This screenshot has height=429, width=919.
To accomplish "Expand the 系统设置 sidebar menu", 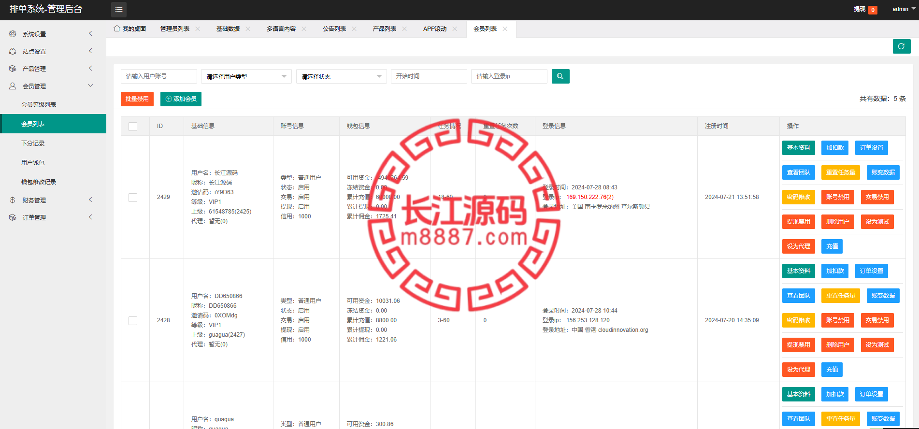I will [x=53, y=34].
